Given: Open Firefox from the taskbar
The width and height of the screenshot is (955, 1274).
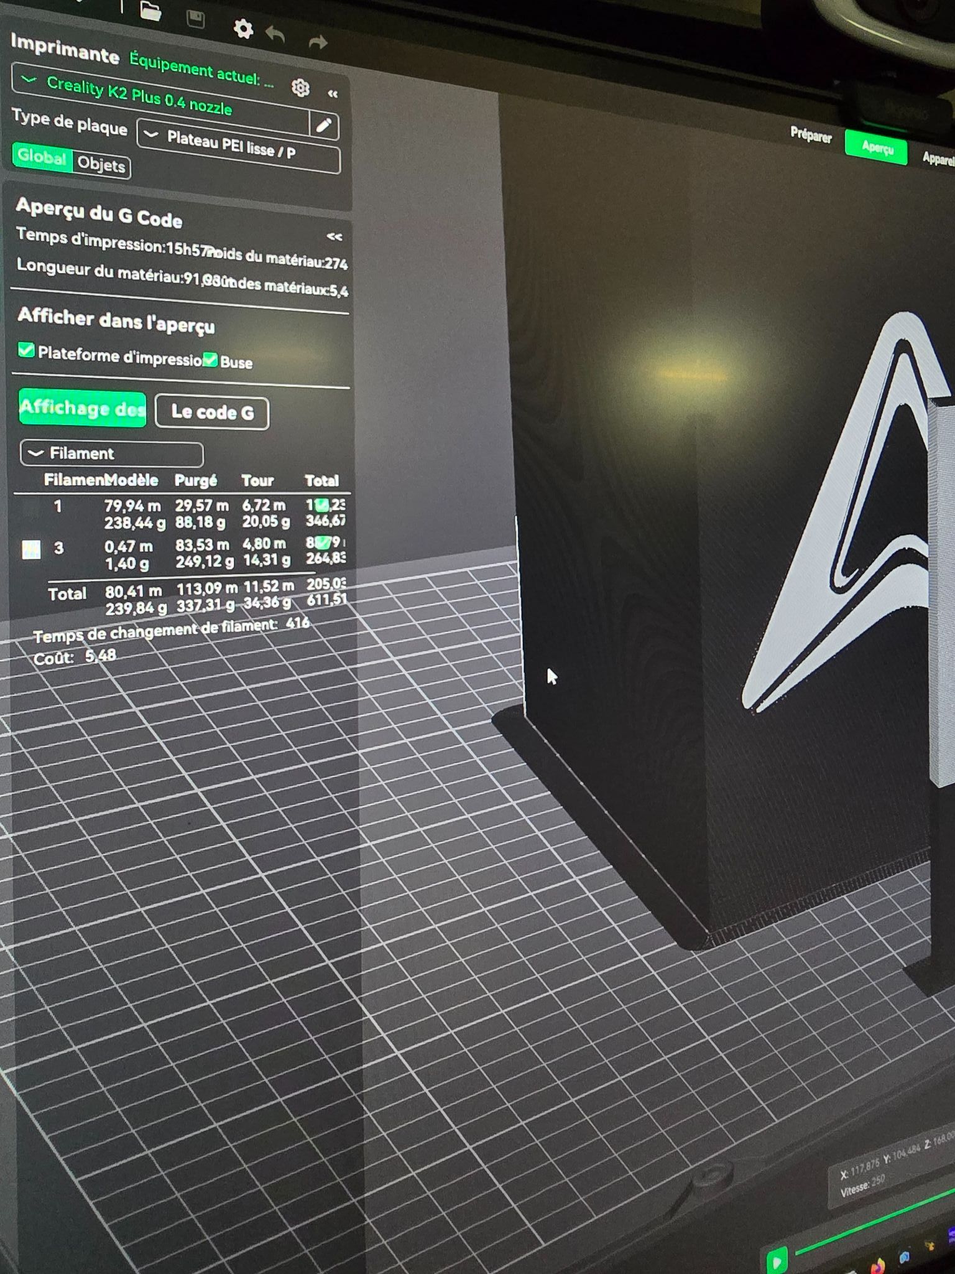Looking at the screenshot, I should [x=878, y=1265].
